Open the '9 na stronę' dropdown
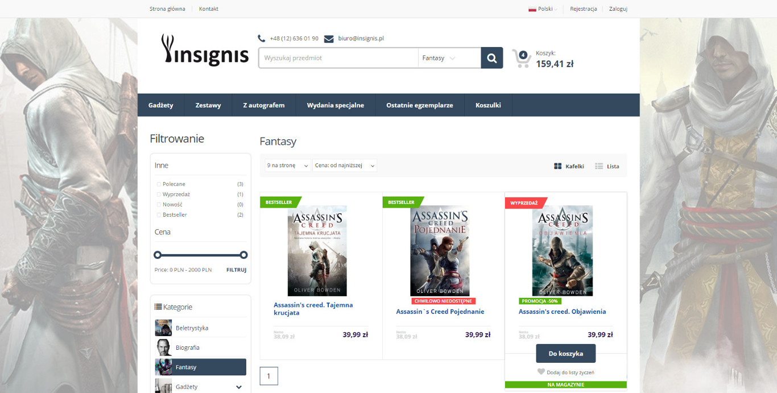Image resolution: width=777 pixels, height=393 pixels. click(x=288, y=166)
